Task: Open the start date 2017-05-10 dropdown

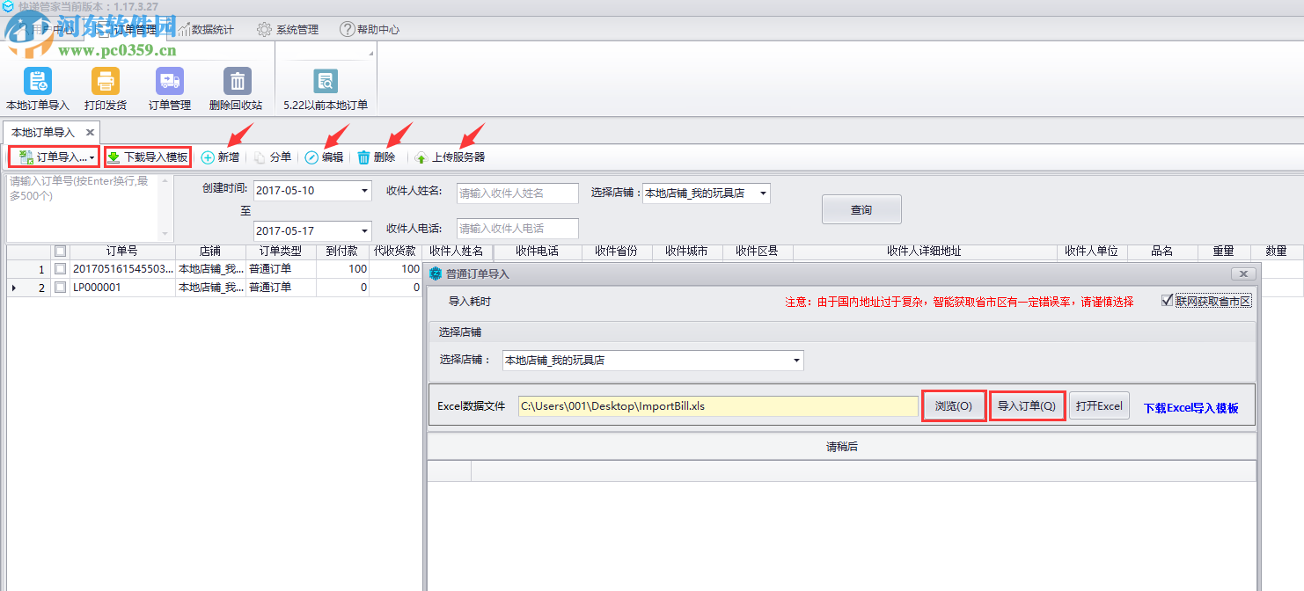Action: (x=364, y=191)
